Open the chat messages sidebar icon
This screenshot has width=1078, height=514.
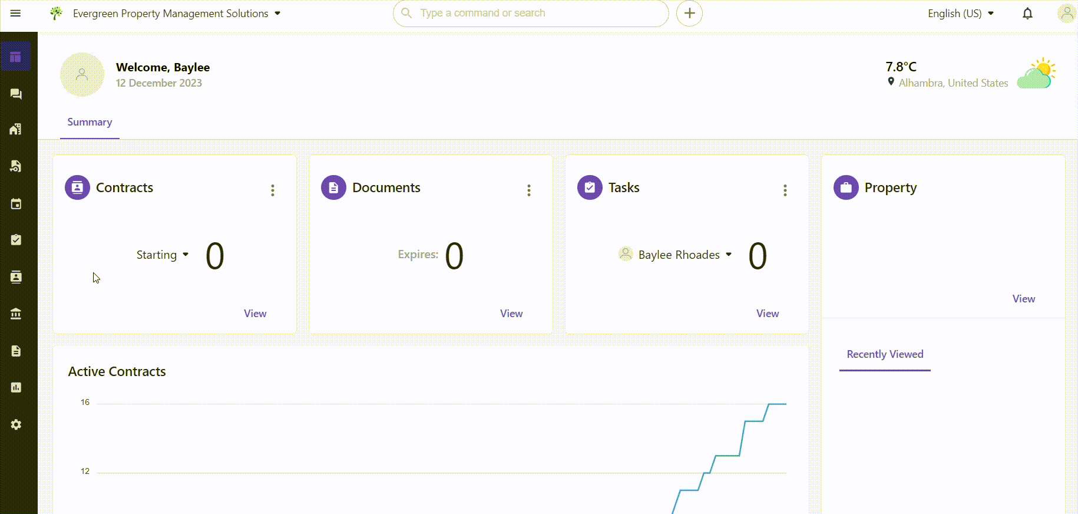pyautogui.click(x=16, y=94)
